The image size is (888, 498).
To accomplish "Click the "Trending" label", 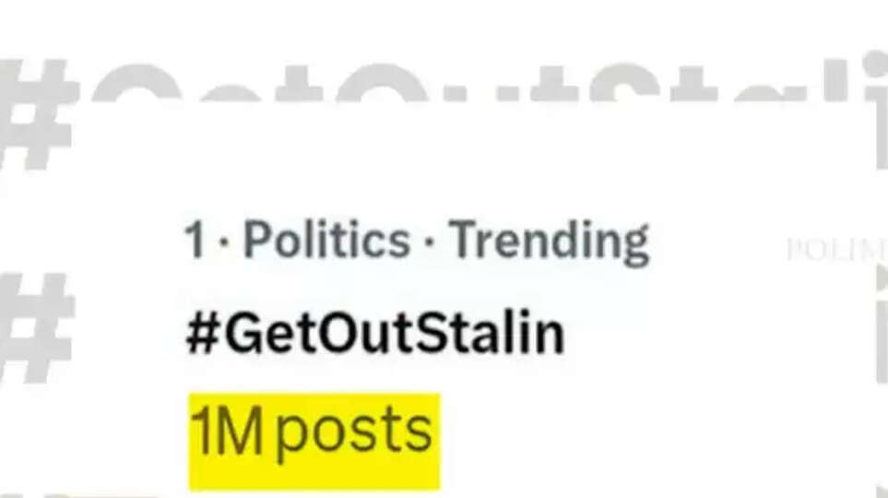I will point(550,242).
